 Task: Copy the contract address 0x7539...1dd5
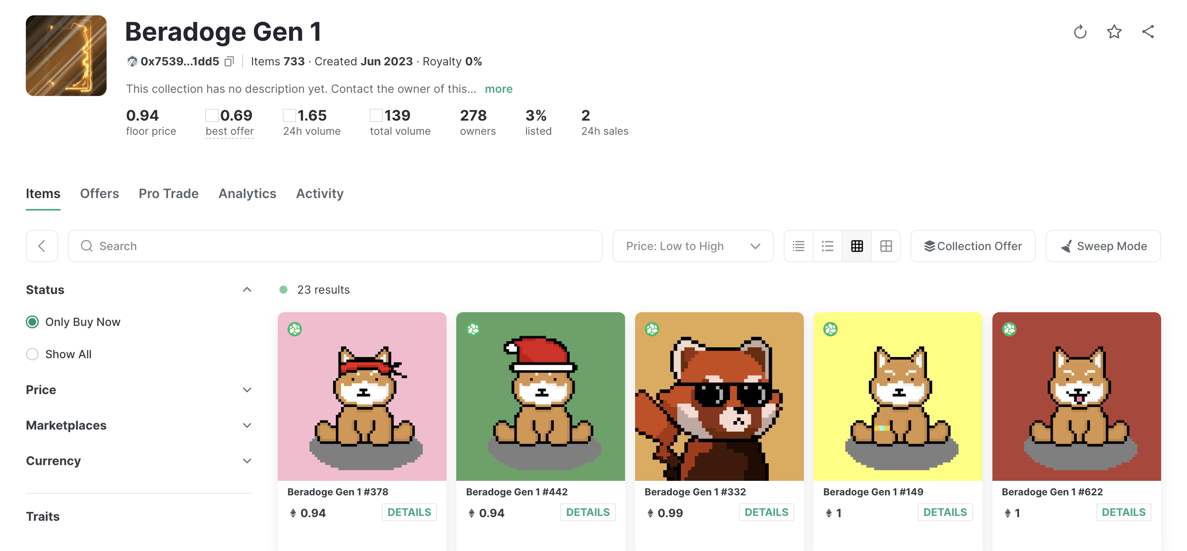point(229,61)
